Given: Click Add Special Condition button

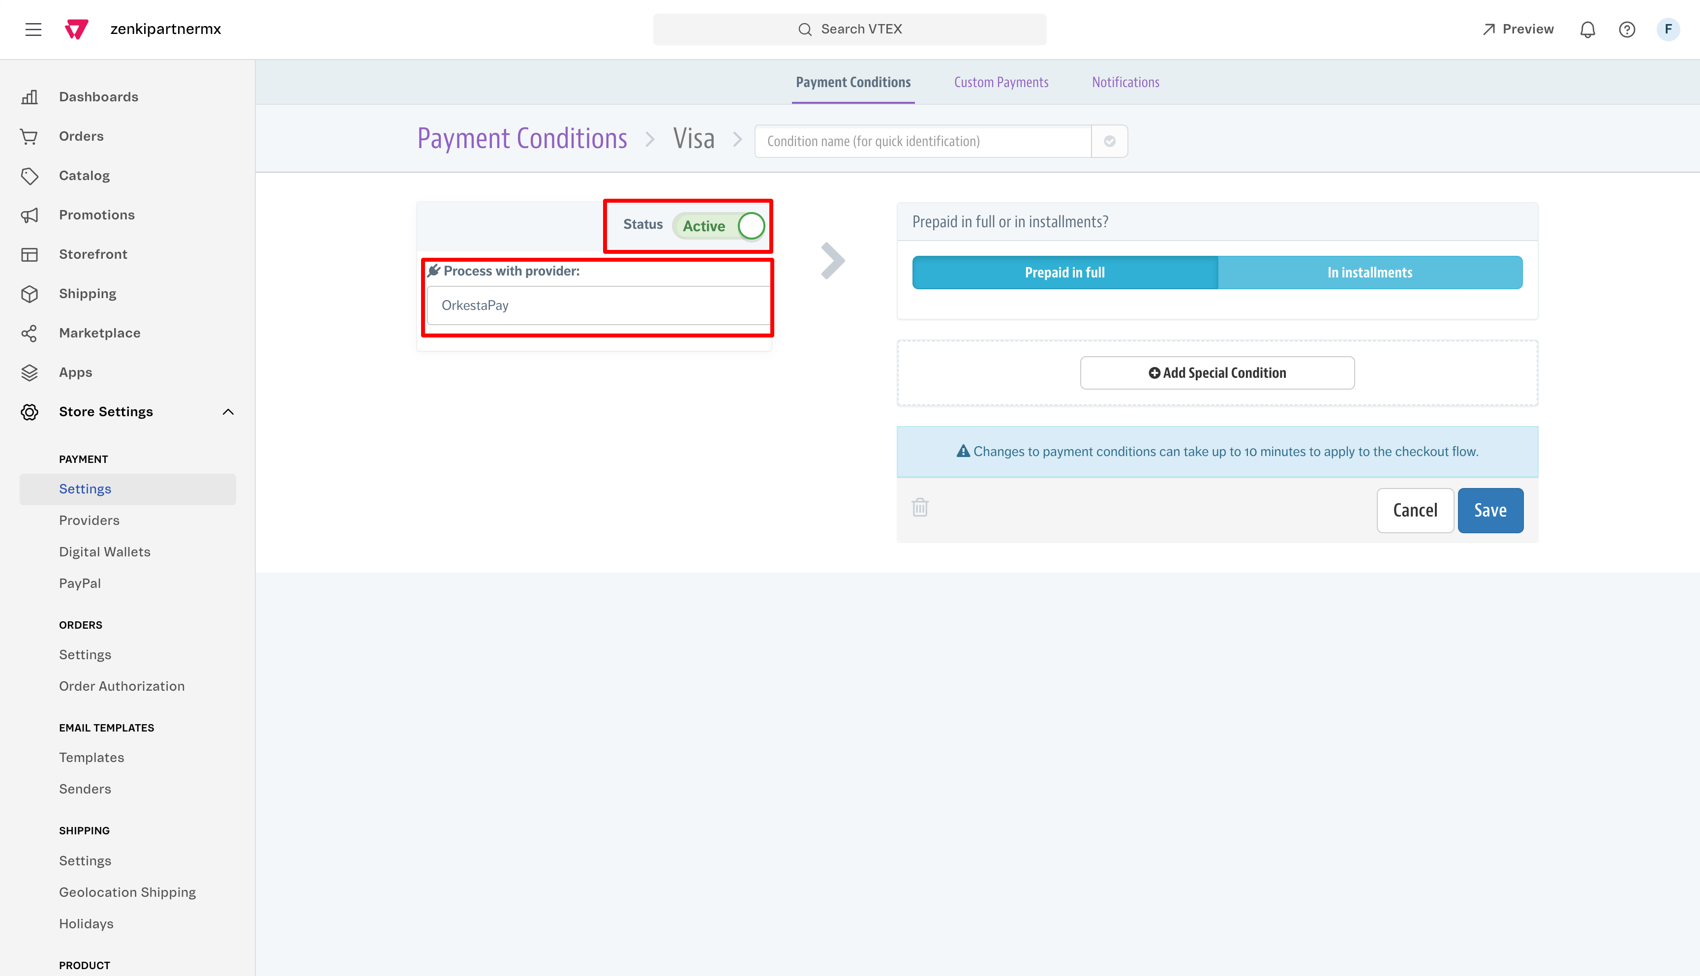Looking at the screenshot, I should 1217,373.
